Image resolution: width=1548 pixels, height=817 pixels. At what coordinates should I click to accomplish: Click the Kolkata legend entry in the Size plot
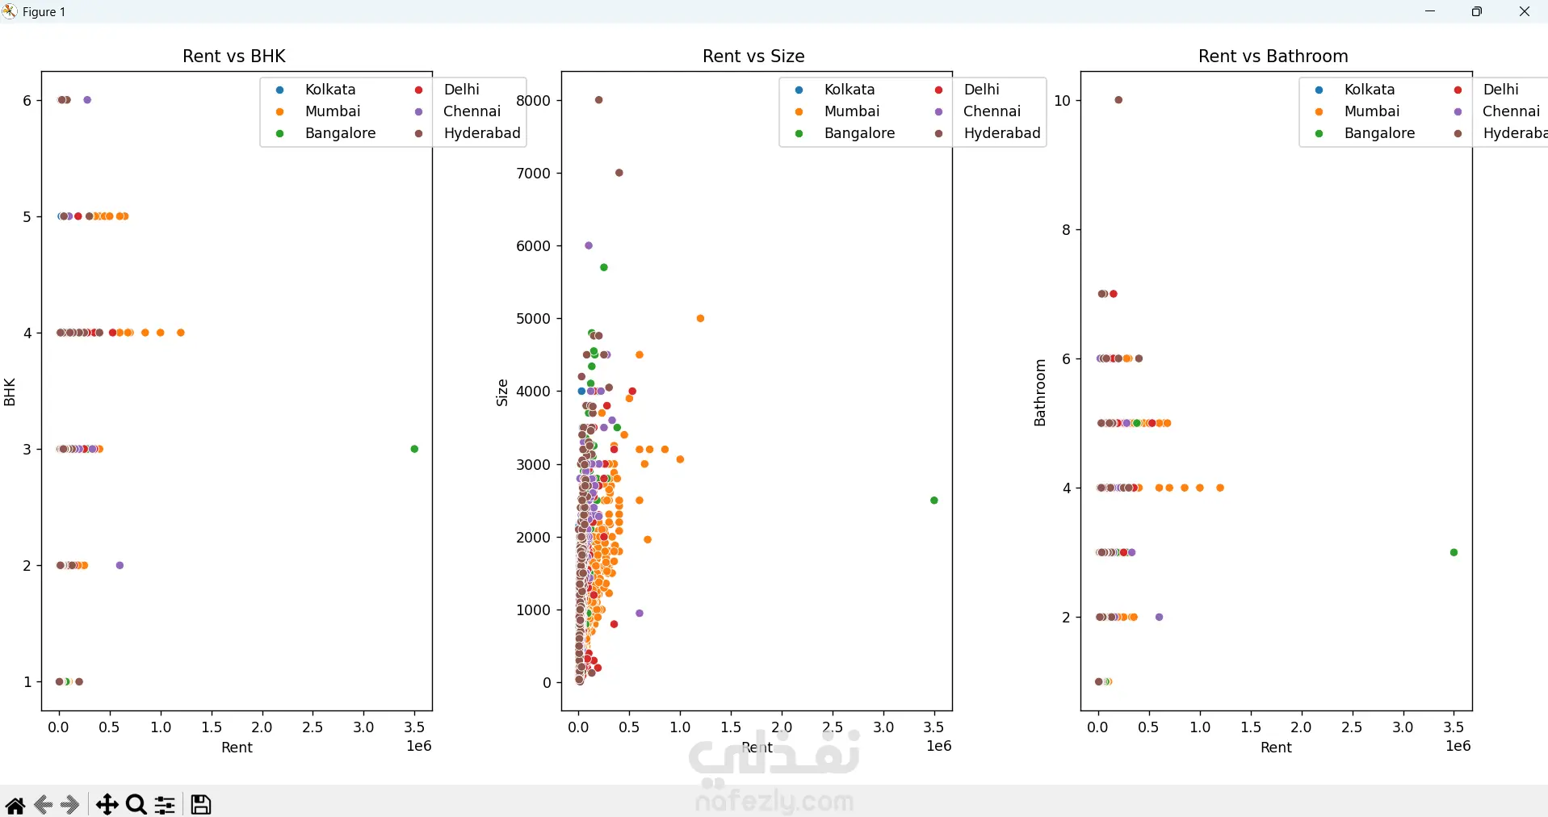click(835, 90)
